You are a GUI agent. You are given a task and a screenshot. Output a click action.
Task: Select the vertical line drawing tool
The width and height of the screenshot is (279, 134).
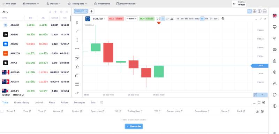pos(77,40)
